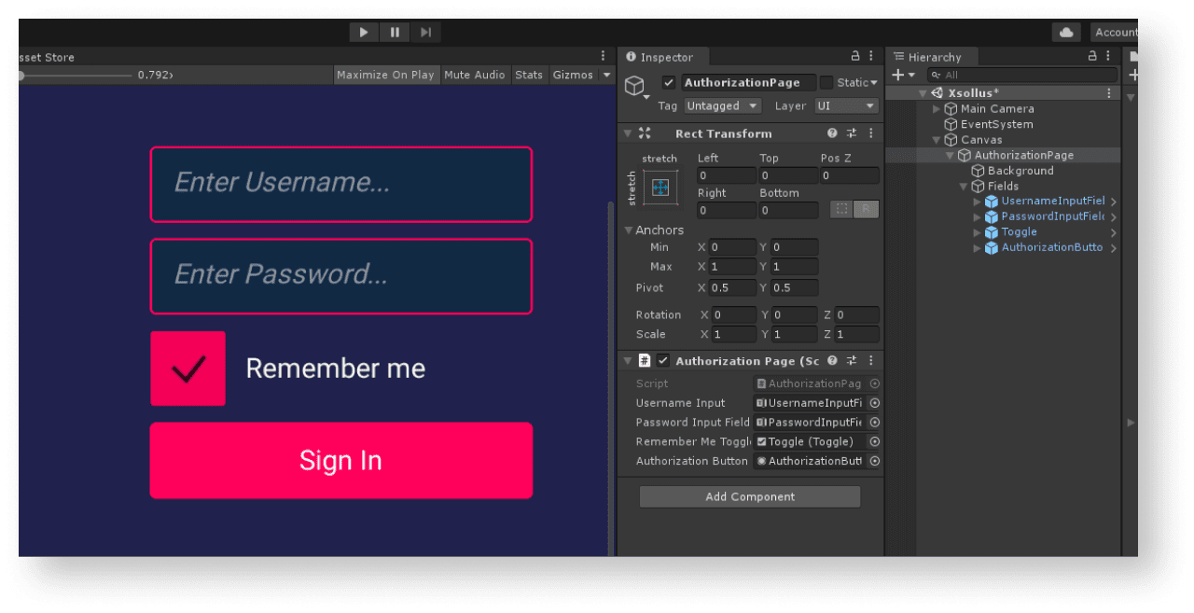Open the Rect Transform anchor presets box
The width and height of the screenshot is (1194, 613).
coord(660,188)
